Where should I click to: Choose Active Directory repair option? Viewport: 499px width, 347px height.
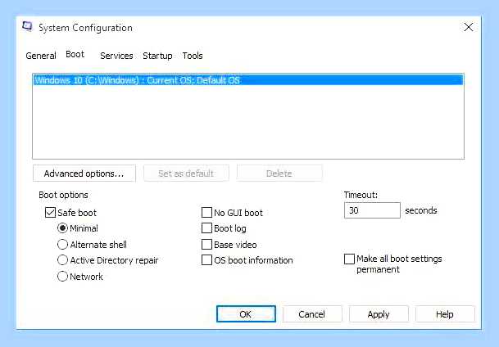click(x=62, y=260)
